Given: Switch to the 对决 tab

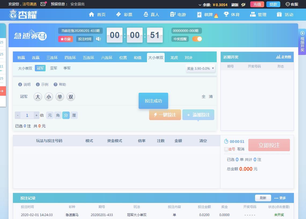Looking at the screenshot, I should (188, 58).
